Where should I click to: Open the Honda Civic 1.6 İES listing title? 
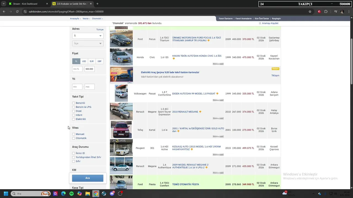click(197, 56)
